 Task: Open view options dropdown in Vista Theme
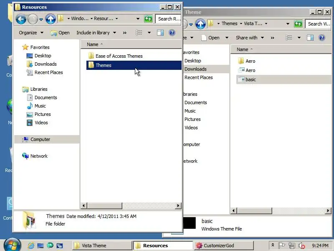pos(299,38)
